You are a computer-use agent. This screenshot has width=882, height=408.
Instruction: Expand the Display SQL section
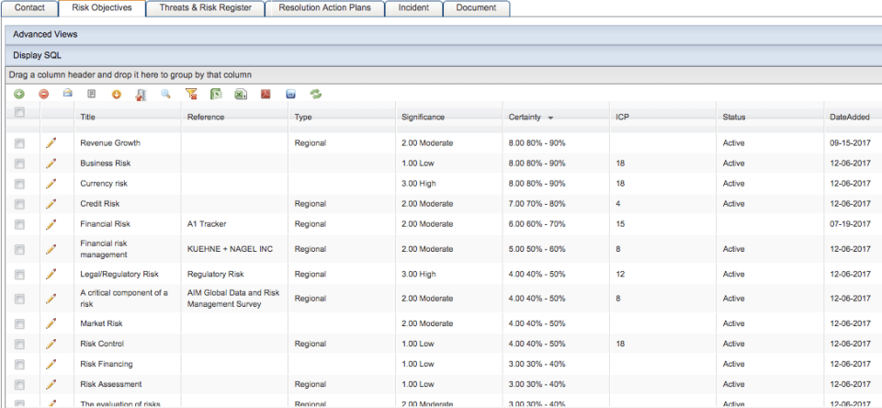coord(38,55)
